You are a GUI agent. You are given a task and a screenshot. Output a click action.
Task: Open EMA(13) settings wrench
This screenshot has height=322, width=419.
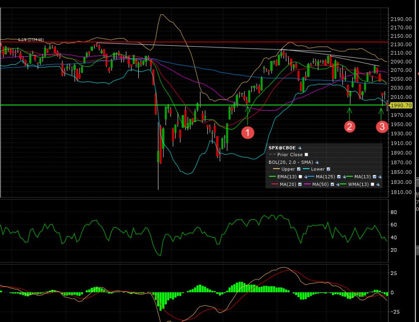click(305, 177)
